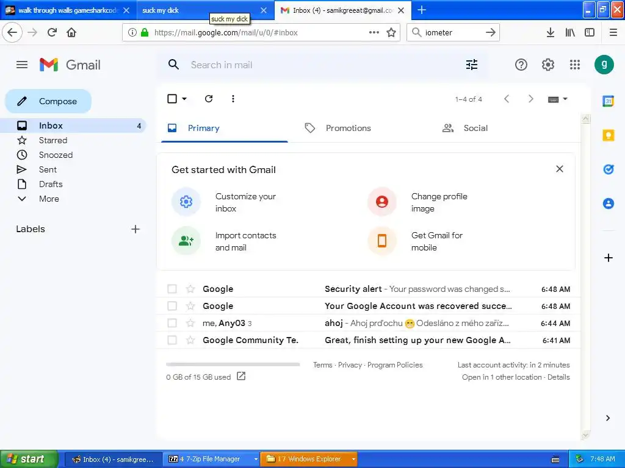Hide the side panel chevron

click(608, 418)
